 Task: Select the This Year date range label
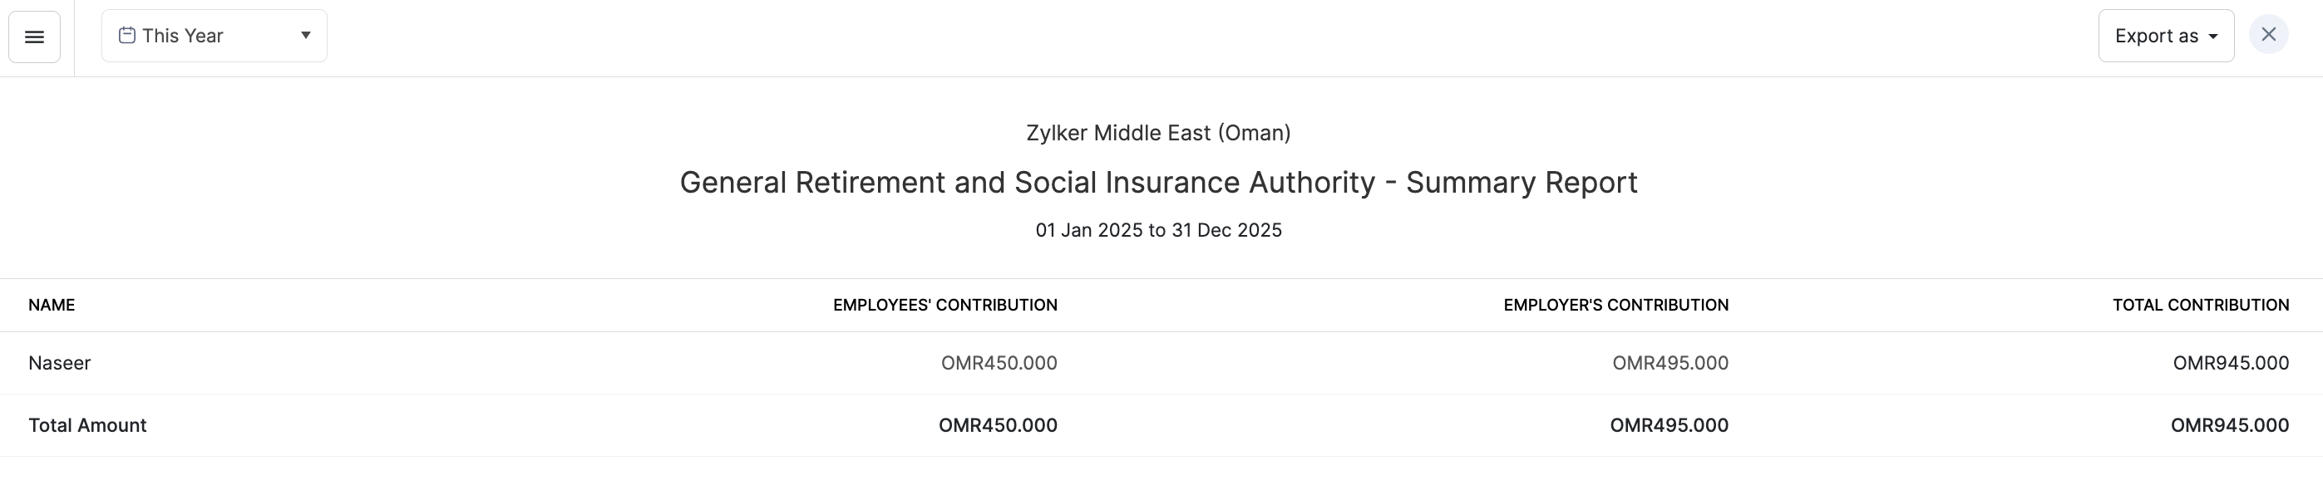tap(183, 36)
